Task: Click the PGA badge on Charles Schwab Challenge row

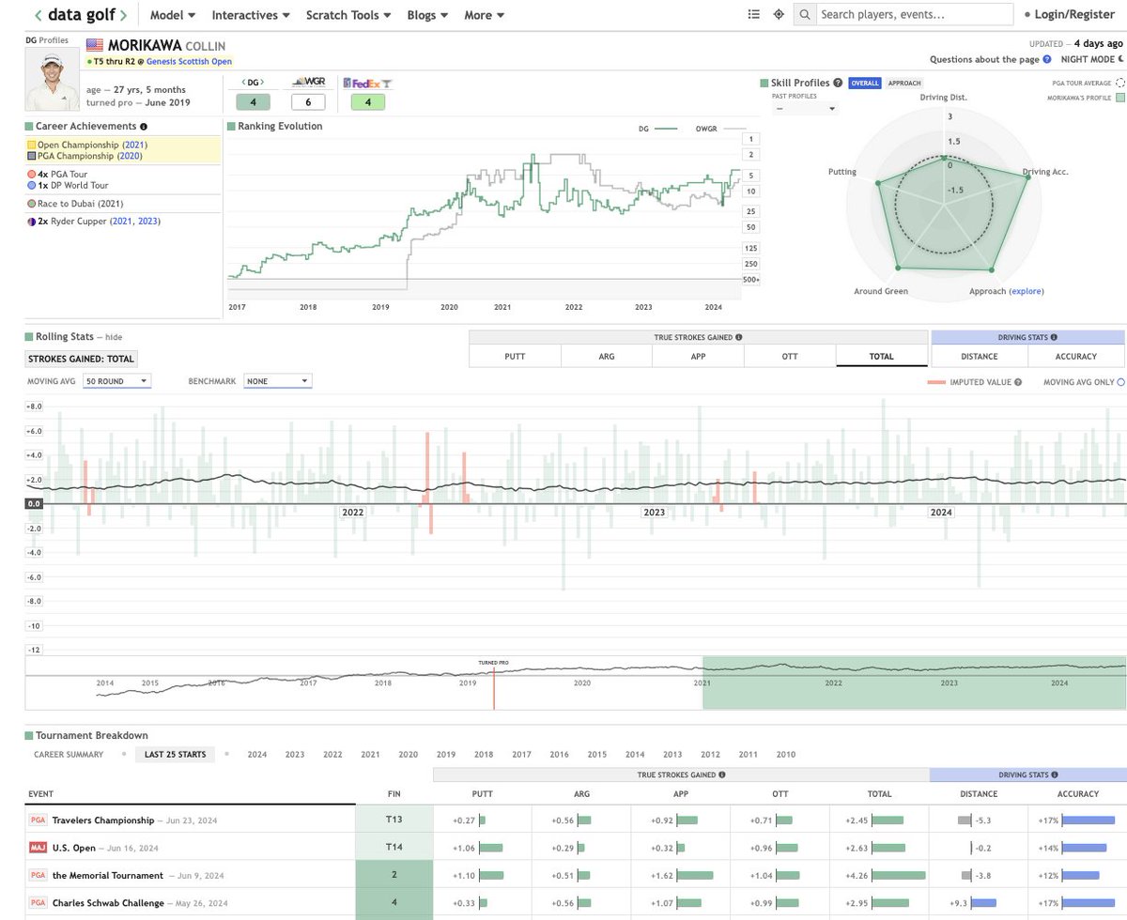Action: tap(39, 903)
